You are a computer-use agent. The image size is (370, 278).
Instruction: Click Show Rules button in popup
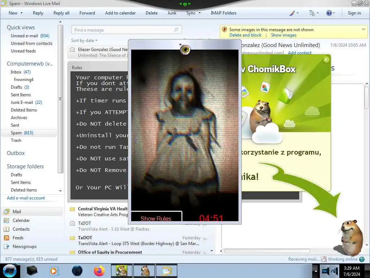click(156, 216)
